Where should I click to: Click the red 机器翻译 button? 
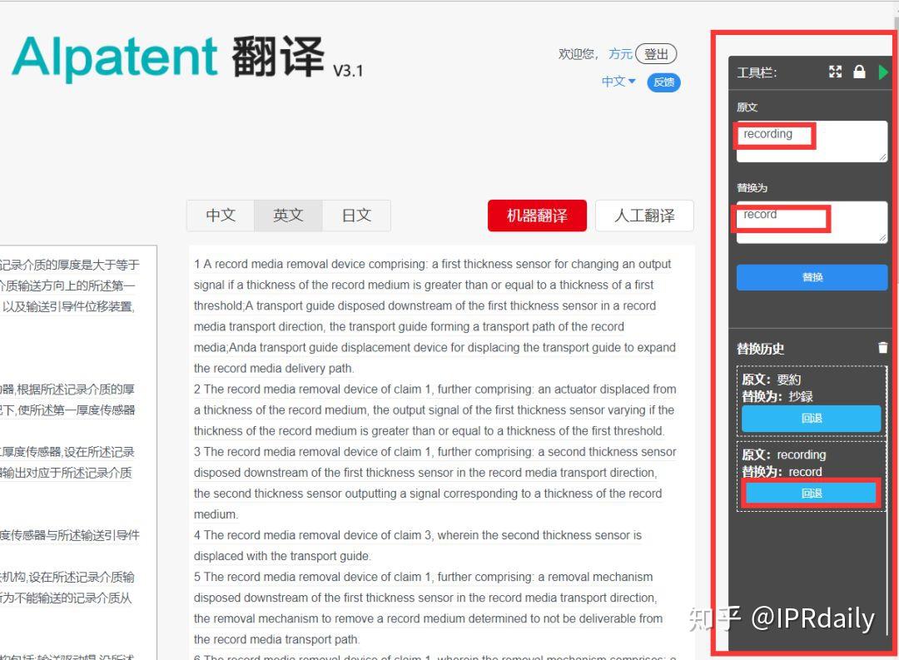point(537,215)
